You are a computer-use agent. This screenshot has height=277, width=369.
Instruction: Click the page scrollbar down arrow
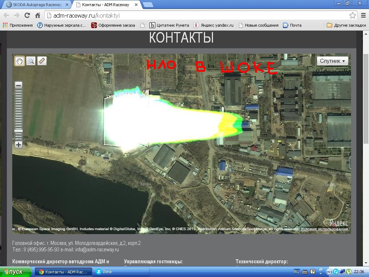[x=366, y=263]
